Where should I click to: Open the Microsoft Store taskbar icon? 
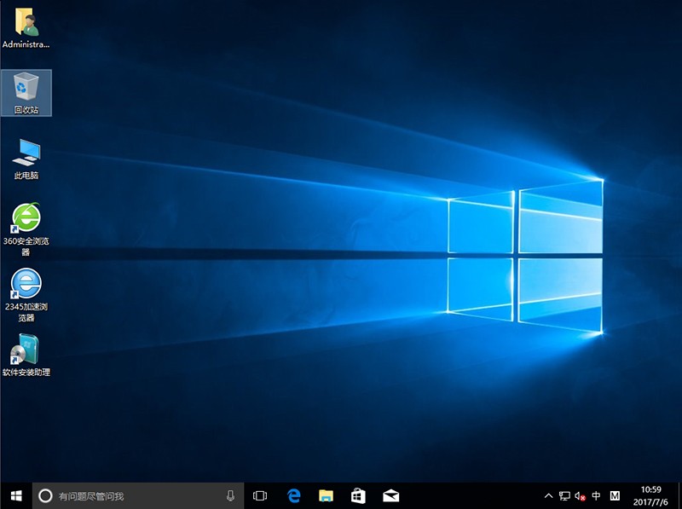click(x=358, y=496)
